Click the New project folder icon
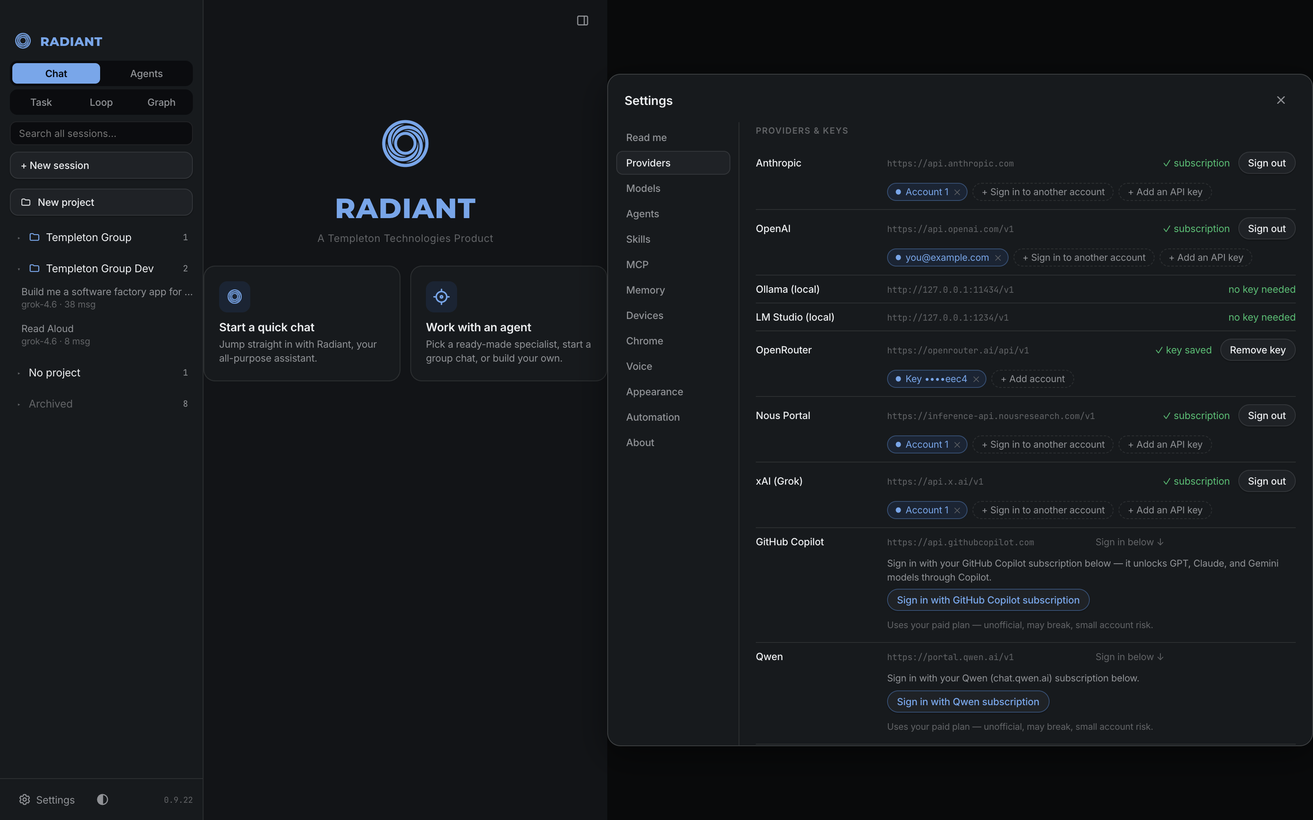This screenshot has height=820, width=1313. (25, 202)
